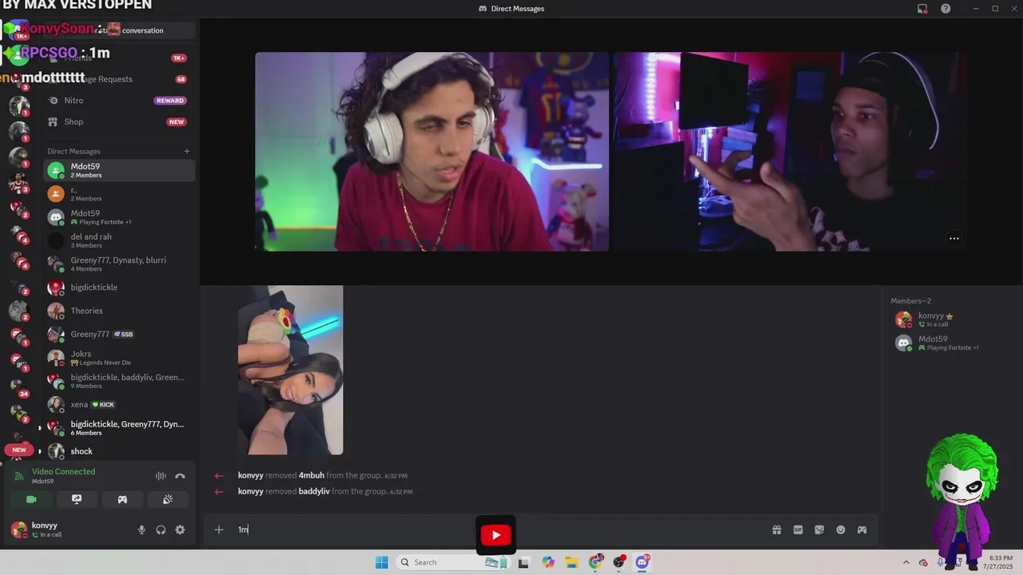Turn off the camera in voice panel
Screen dimensions: 1023x575
tap(31, 499)
